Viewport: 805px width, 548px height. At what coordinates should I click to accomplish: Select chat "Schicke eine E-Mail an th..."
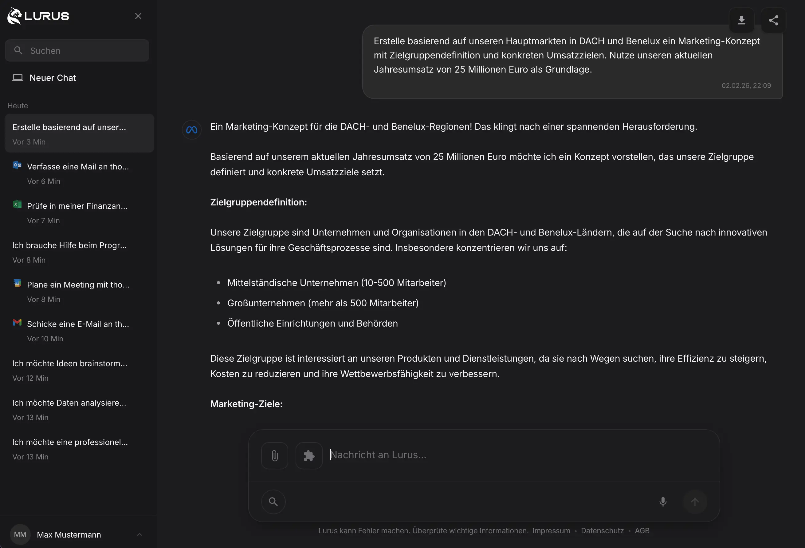coord(78,324)
